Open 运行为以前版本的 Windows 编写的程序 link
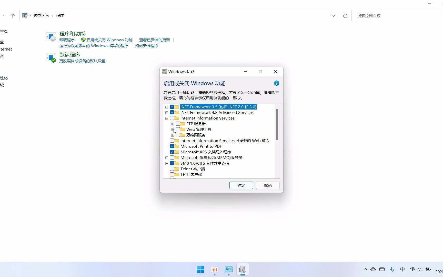This screenshot has height=277, width=443. [x=94, y=46]
